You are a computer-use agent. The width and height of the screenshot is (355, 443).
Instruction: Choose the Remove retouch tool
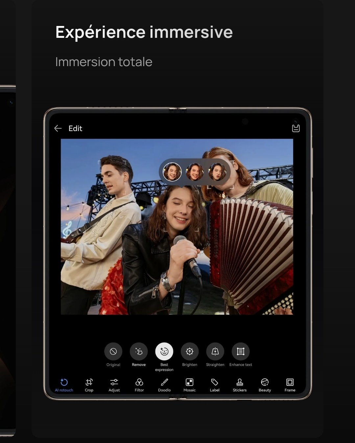pyautogui.click(x=139, y=352)
